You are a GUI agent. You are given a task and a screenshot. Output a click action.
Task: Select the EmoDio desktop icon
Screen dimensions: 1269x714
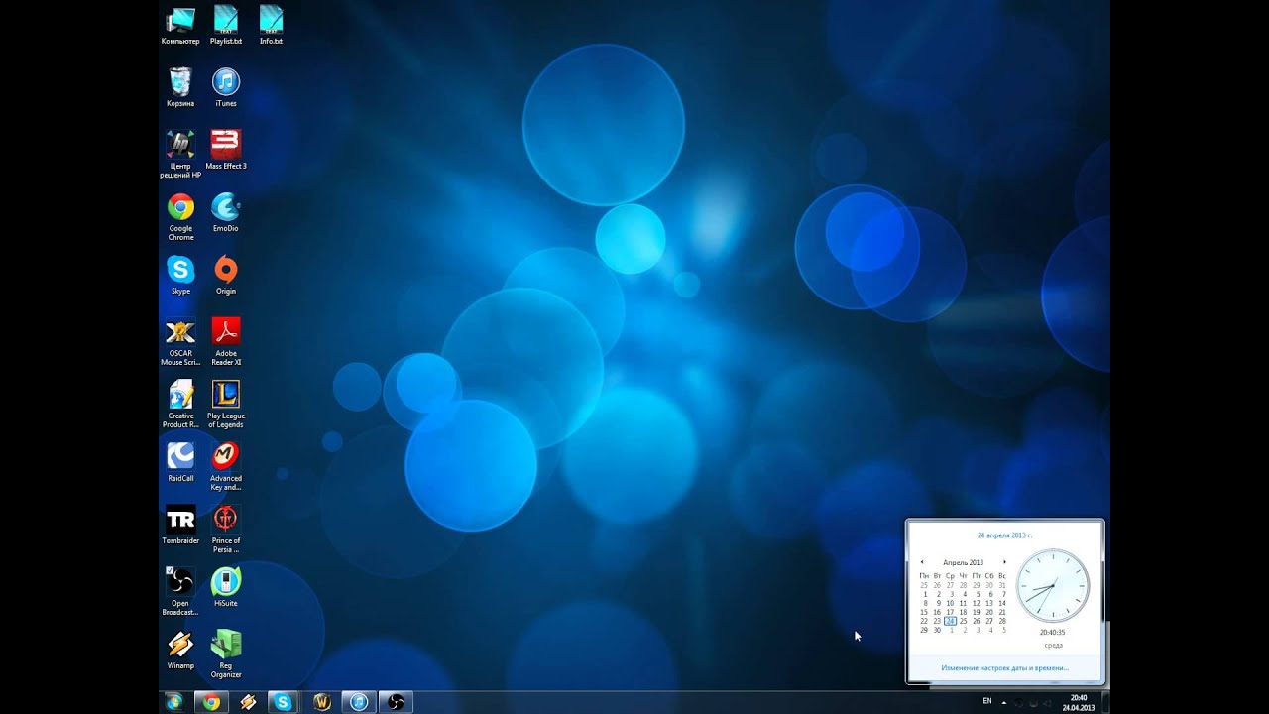coord(226,212)
